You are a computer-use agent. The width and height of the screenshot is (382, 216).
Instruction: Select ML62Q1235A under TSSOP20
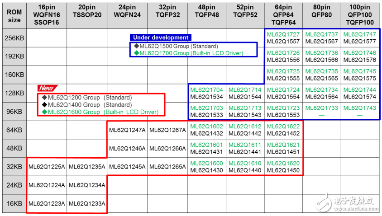[87, 167]
